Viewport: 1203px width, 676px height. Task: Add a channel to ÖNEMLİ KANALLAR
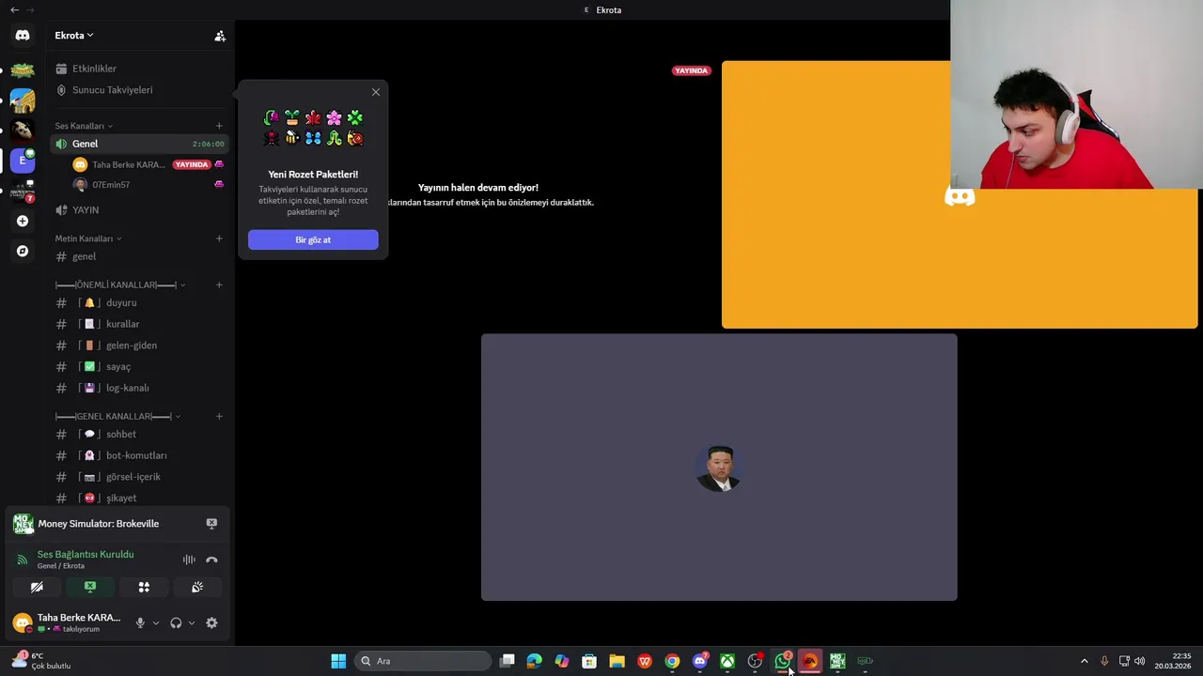click(219, 284)
